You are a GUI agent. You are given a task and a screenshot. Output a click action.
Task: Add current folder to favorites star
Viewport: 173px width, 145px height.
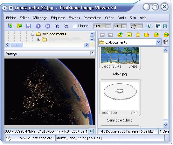pos(138,35)
